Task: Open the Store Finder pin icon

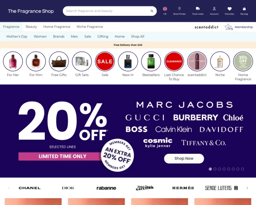Action: pyautogui.click(x=180, y=9)
